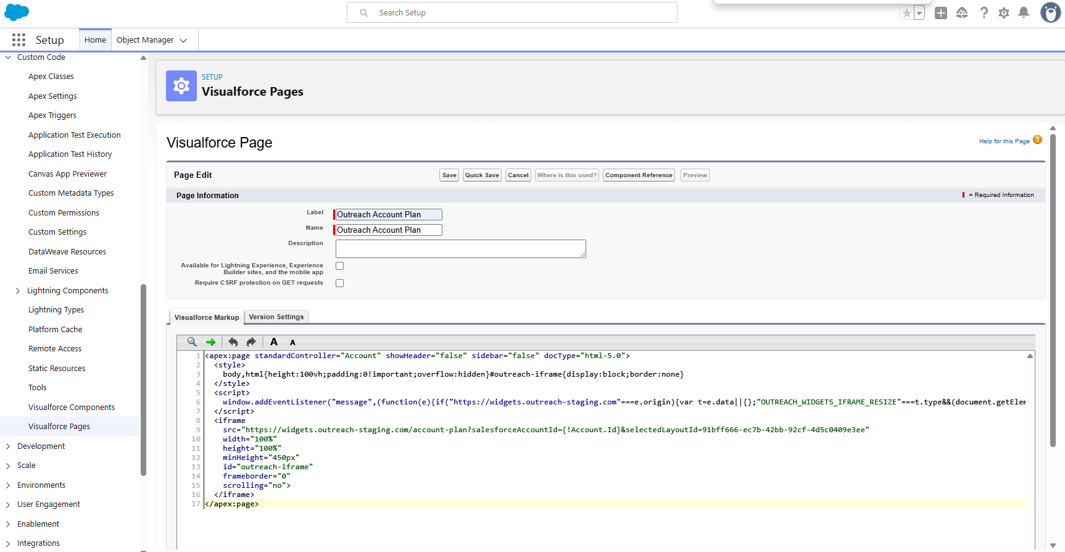The image size is (1065, 552).
Task: Open Visualforce Components in sidebar
Action: [72, 408]
